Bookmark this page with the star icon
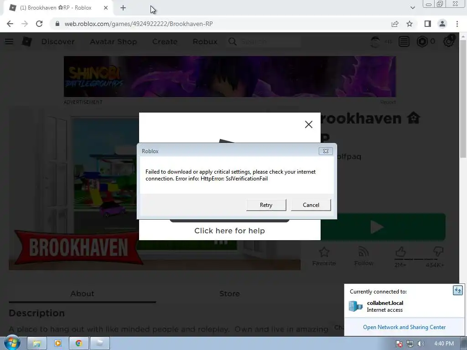This screenshot has width=467, height=350. pos(410,24)
